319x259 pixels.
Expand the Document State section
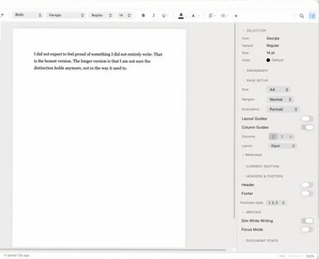tap(260, 241)
